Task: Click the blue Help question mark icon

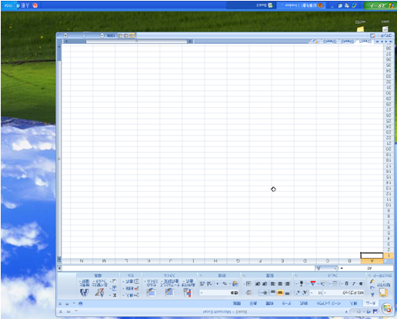Action: [x=81, y=304]
